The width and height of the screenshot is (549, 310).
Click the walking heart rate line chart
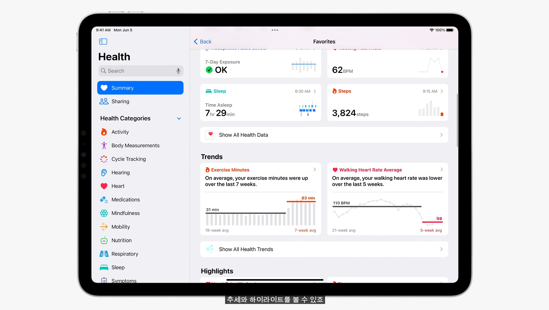click(388, 212)
